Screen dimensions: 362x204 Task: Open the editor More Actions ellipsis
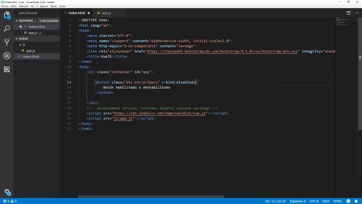[357, 13]
